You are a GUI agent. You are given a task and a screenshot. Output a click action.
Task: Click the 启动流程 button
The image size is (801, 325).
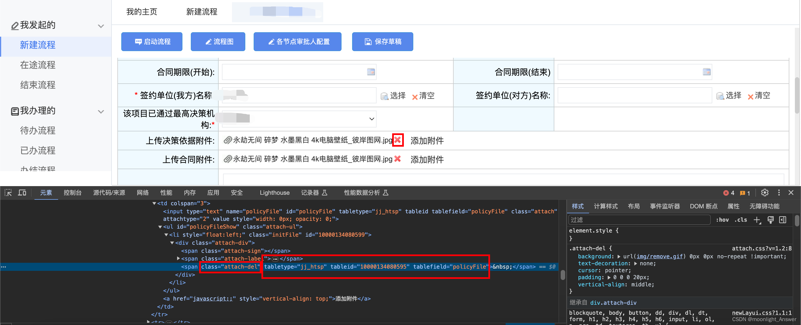coord(152,42)
